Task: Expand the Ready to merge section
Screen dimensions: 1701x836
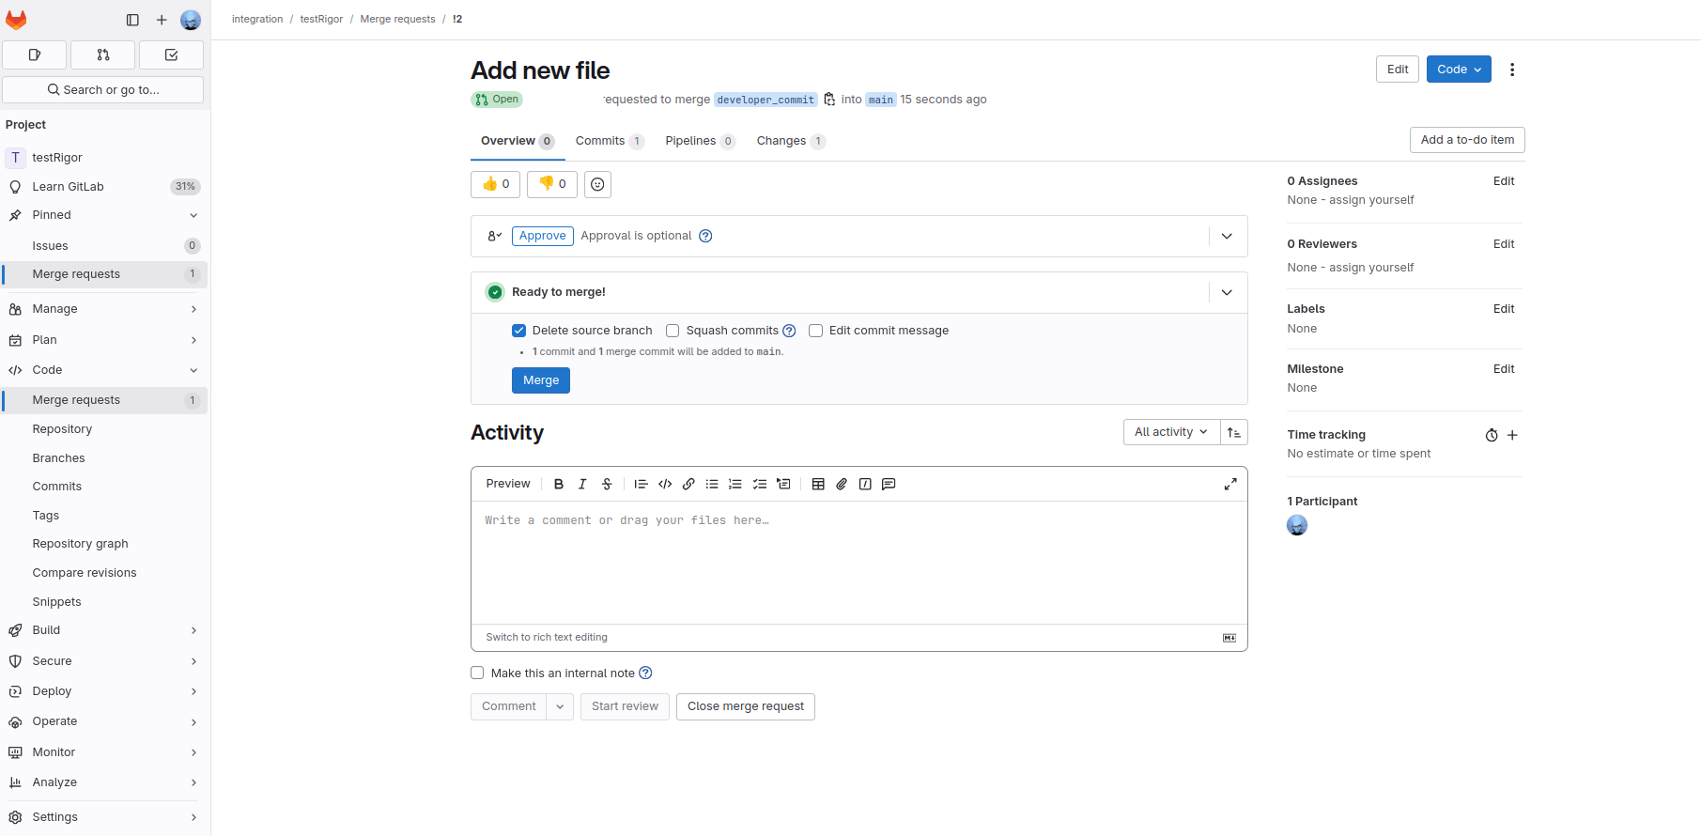Action: (1227, 292)
